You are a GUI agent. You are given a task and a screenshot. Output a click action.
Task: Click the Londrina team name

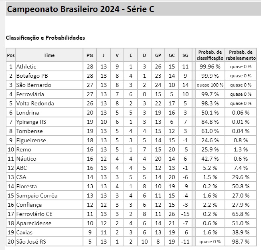pyautogui.click(x=28, y=113)
